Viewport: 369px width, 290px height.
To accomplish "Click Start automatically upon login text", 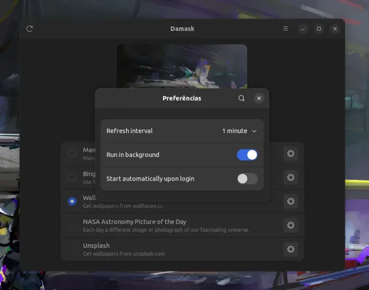I will click(150, 179).
